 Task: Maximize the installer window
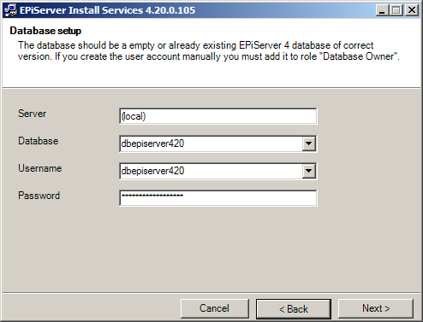click(x=396, y=10)
